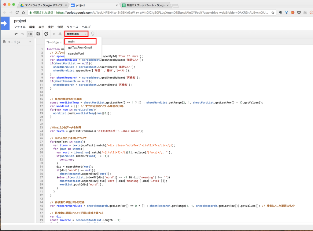This screenshot has width=313, height=231.
Task: Switch to マイドライブ Google ドライブ browser tab
Action: click(x=43, y=5)
